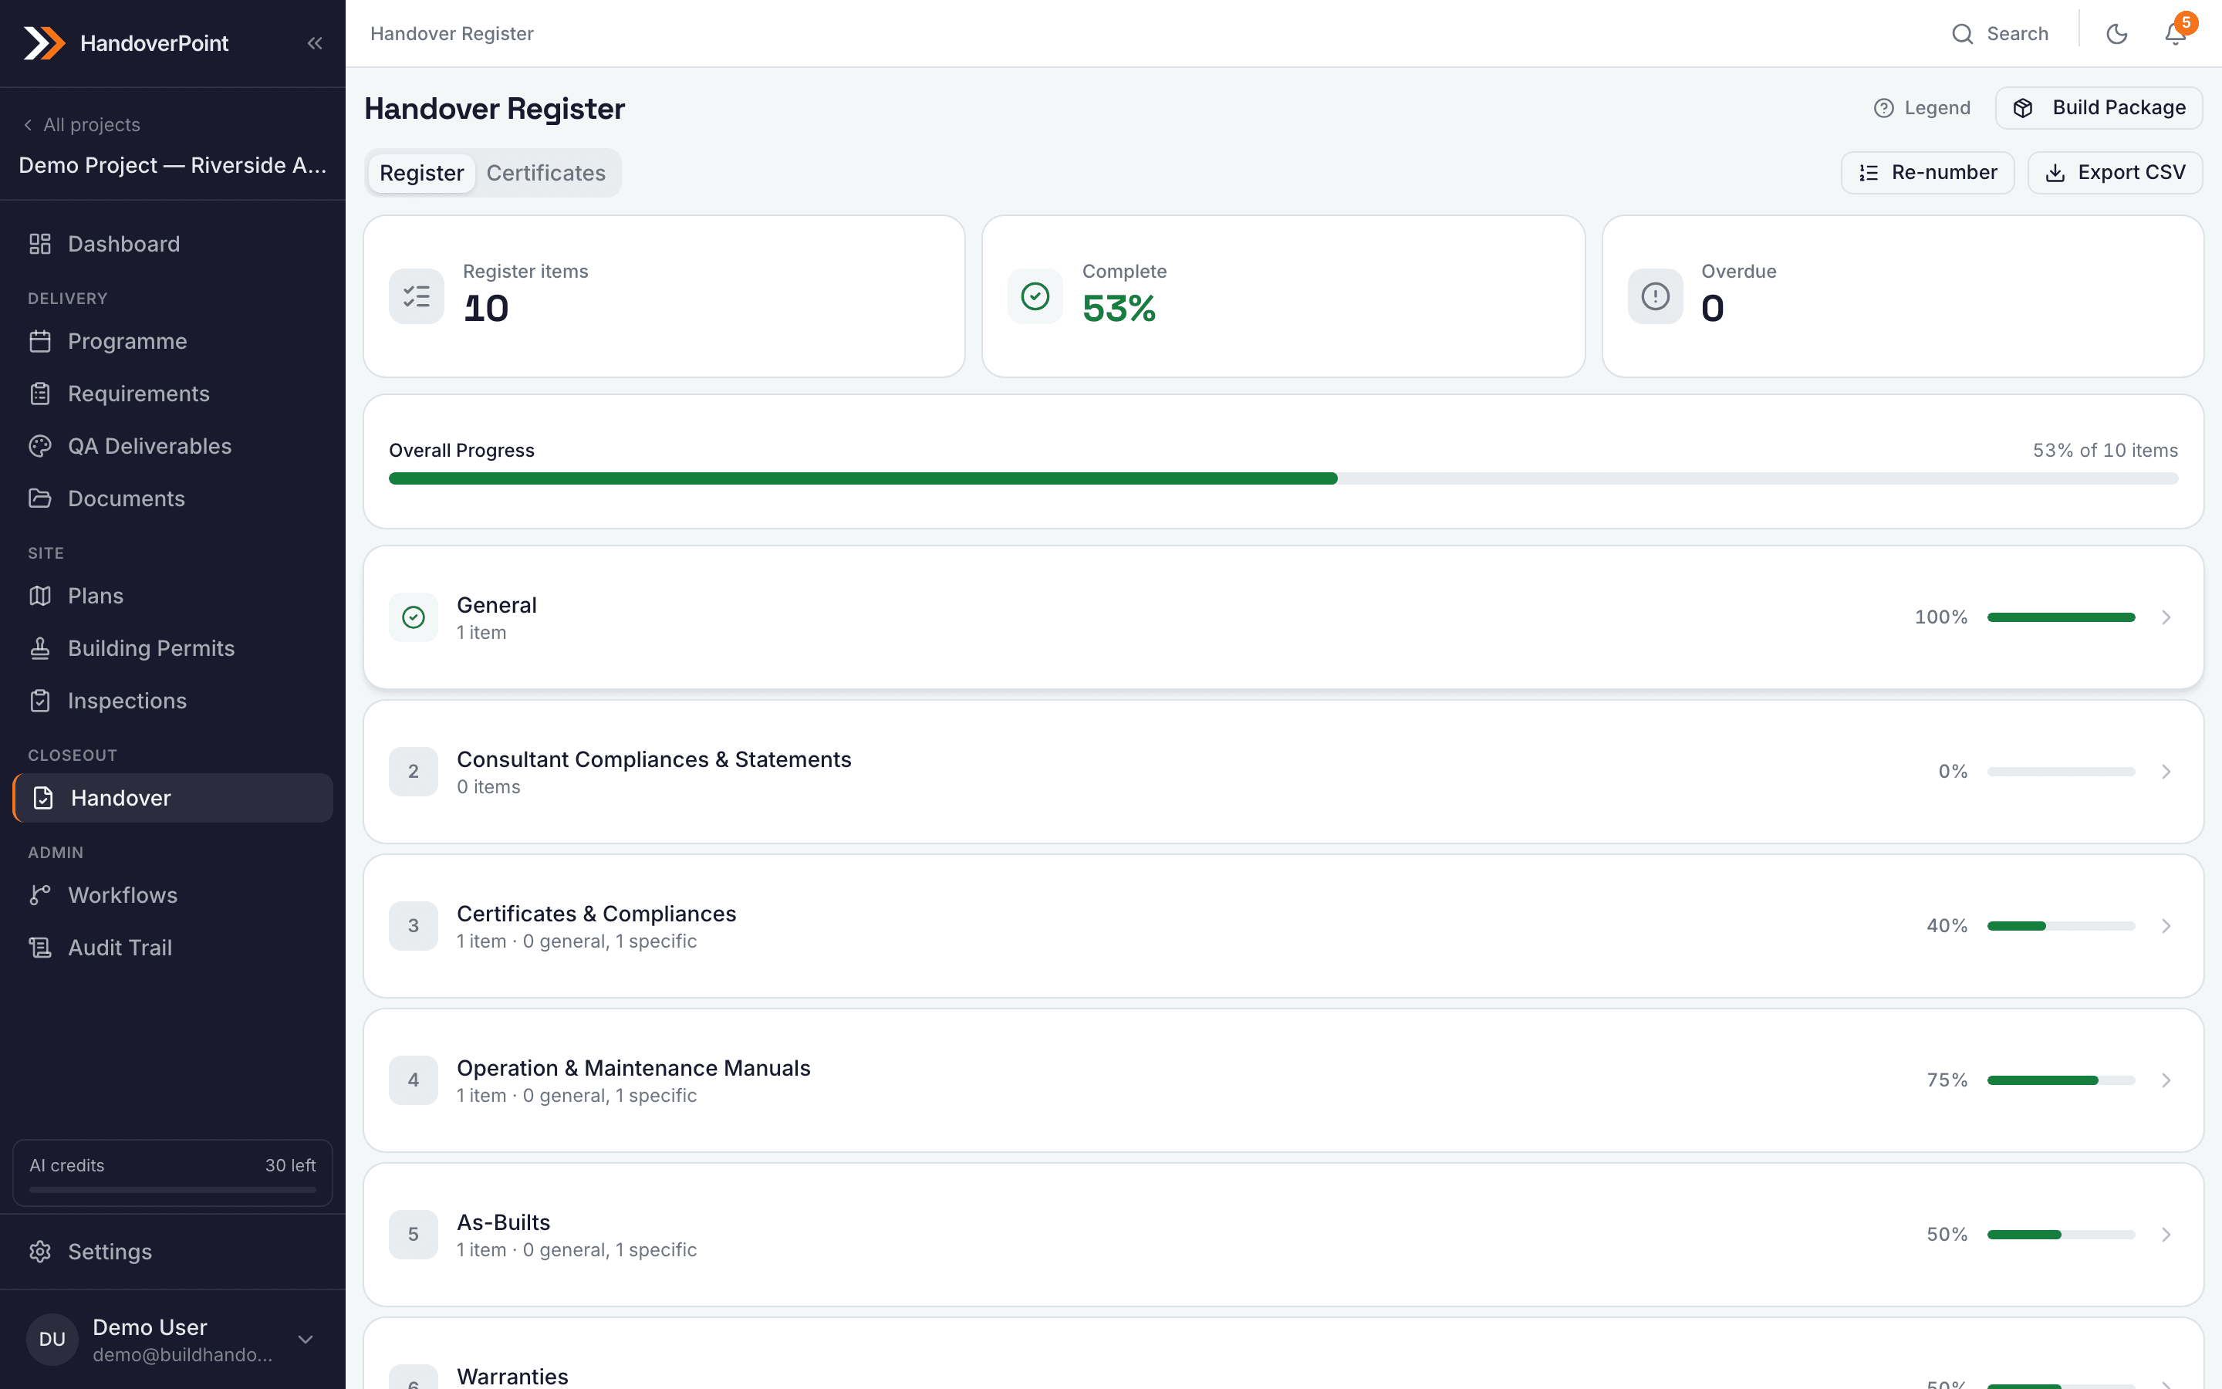Click the Settings gear icon
Screen dimensions: 2222x1389
click(x=39, y=1251)
